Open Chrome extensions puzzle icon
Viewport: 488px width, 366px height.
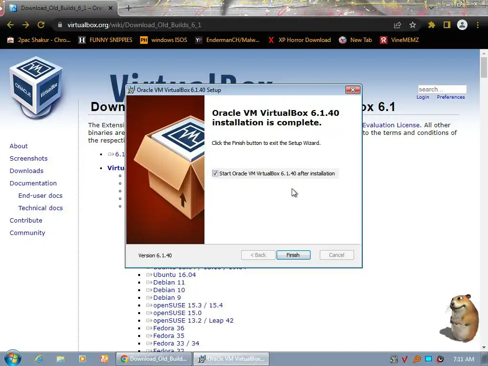coord(432,25)
